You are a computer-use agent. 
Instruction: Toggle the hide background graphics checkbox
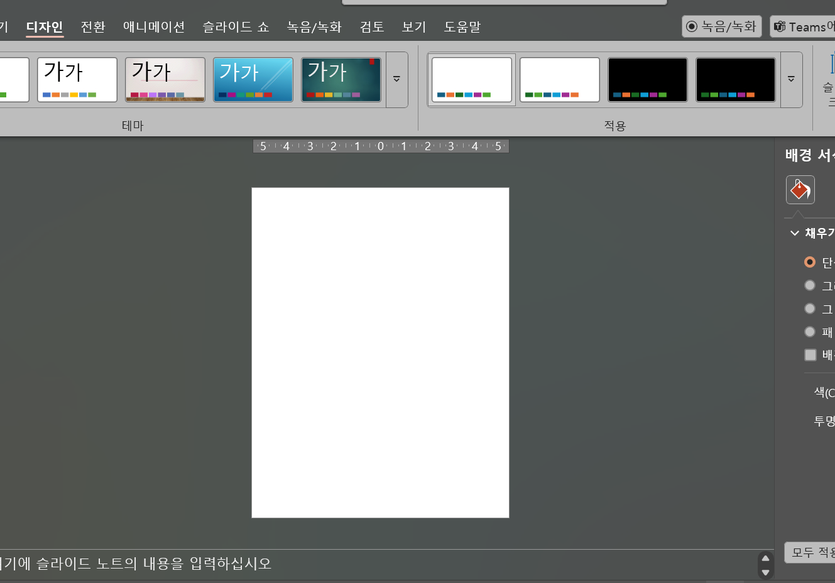tap(810, 355)
